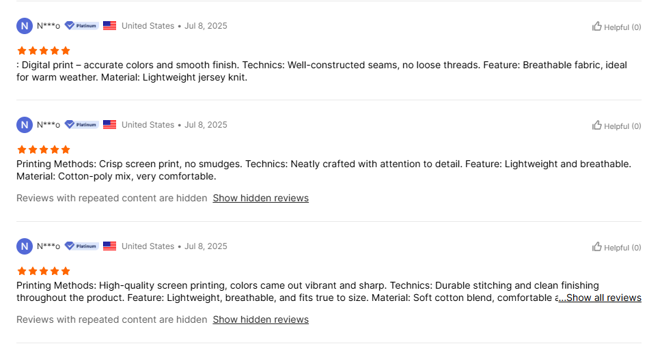Mark the third review as Helpful
Viewport: 662px width, 346px height.
coord(616,247)
